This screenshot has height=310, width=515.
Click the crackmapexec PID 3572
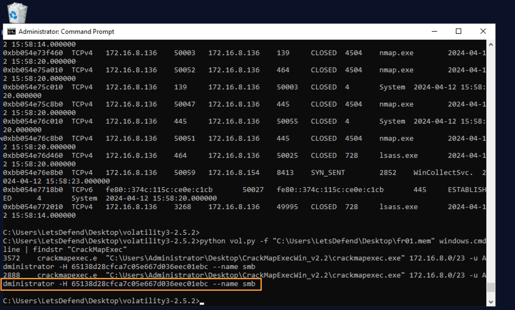tap(12, 258)
